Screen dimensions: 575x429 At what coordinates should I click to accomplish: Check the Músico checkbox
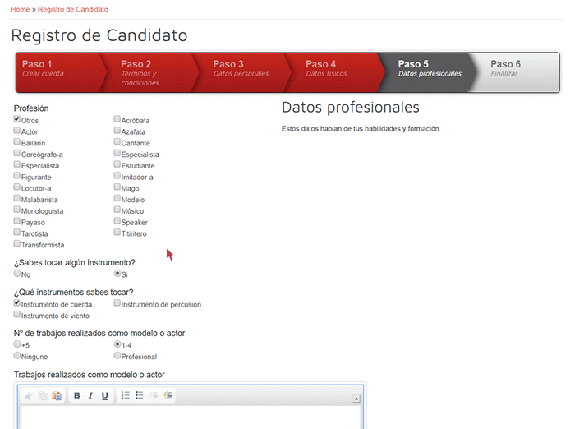(117, 210)
